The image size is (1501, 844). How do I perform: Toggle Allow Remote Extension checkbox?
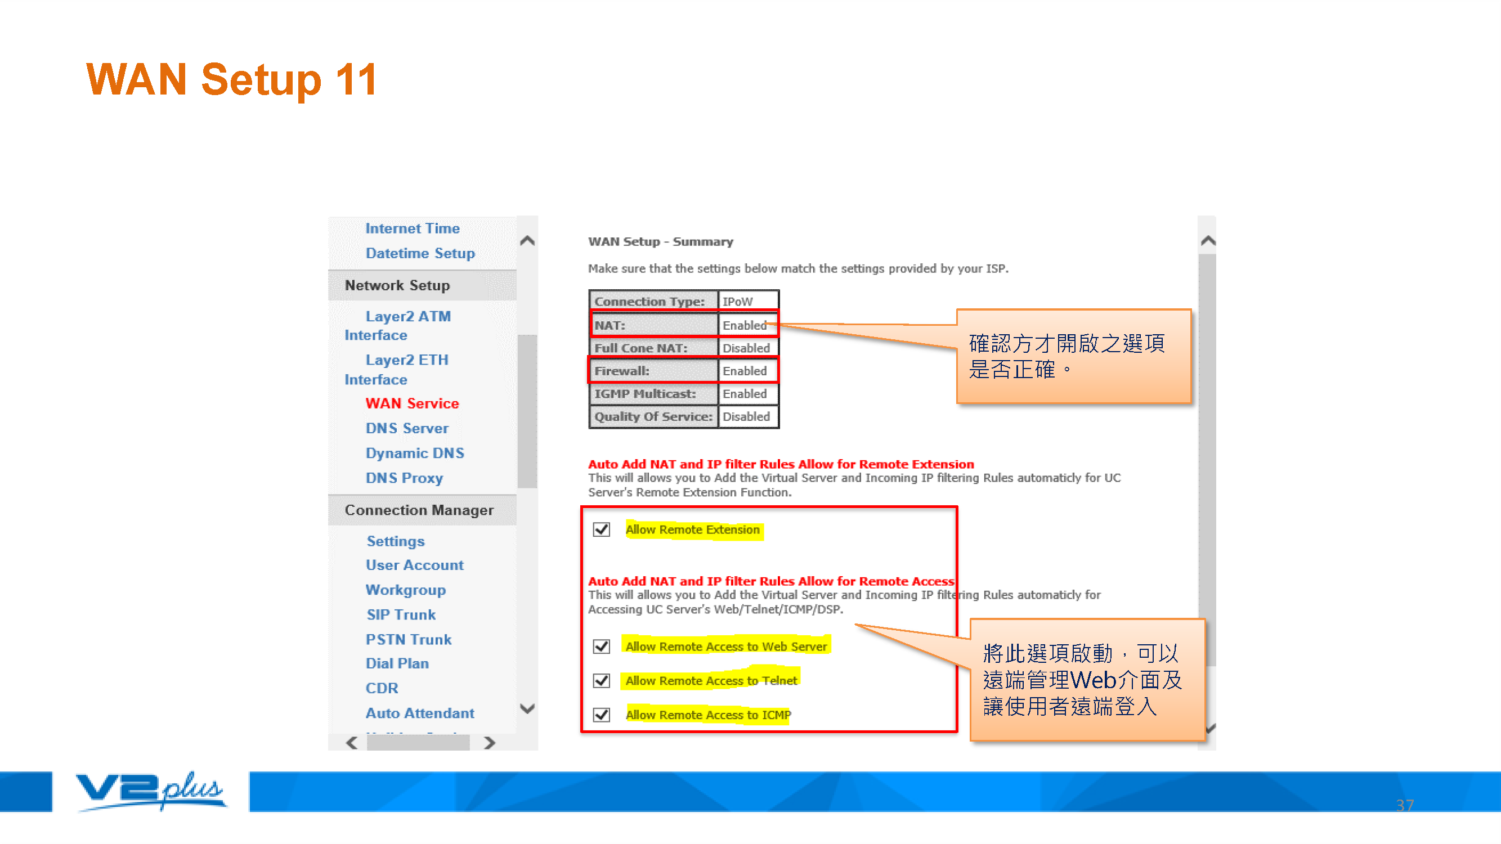[601, 529]
